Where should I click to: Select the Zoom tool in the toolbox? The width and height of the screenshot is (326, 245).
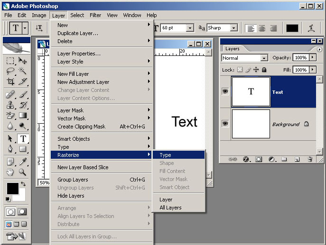[x=22, y=172]
